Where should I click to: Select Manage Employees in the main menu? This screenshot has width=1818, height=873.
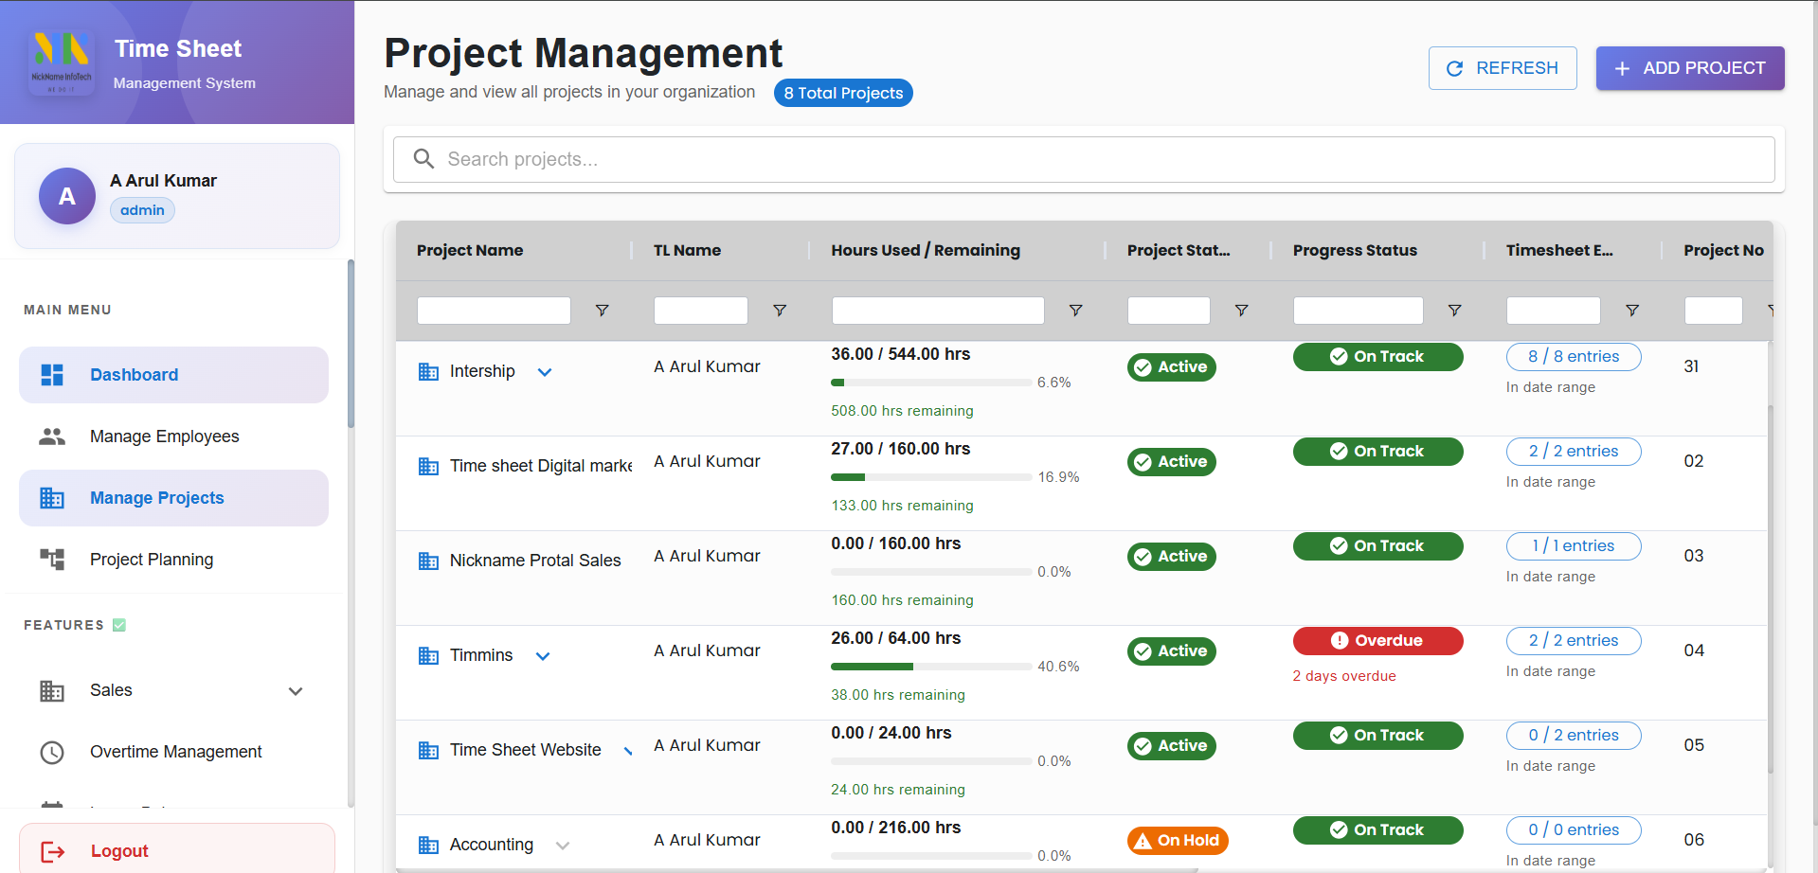pos(164,436)
